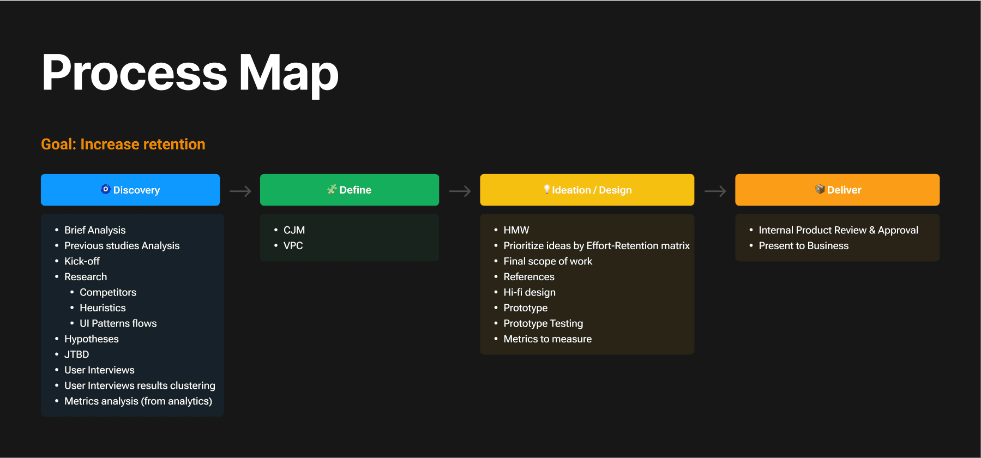This screenshot has height=458, width=981.
Task: Select the 'Prototype Testing' item
Action: (x=543, y=323)
